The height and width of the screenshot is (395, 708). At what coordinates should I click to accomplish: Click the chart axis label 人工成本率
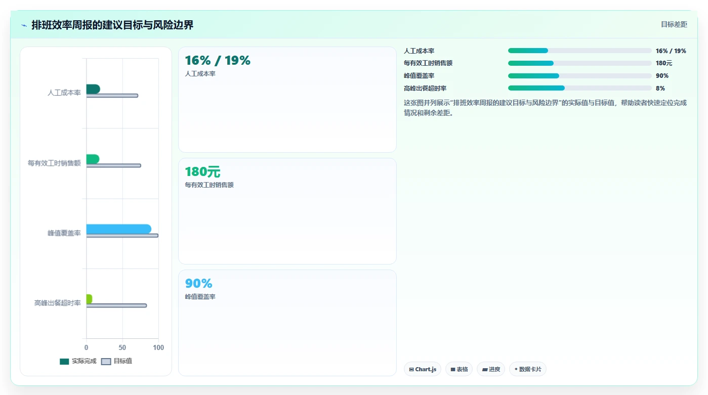64,93
